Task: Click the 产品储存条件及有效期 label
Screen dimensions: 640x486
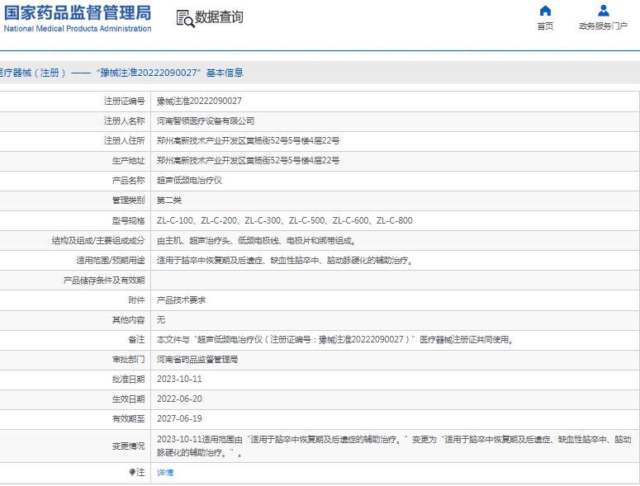Action: point(104,280)
